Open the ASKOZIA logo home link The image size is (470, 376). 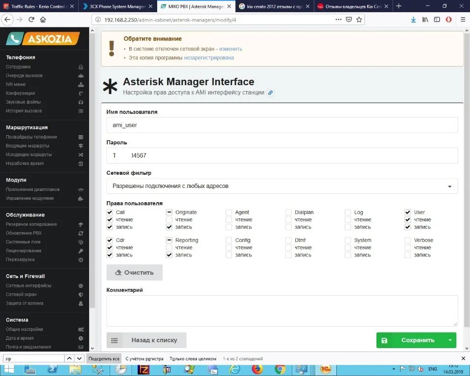tap(43, 38)
